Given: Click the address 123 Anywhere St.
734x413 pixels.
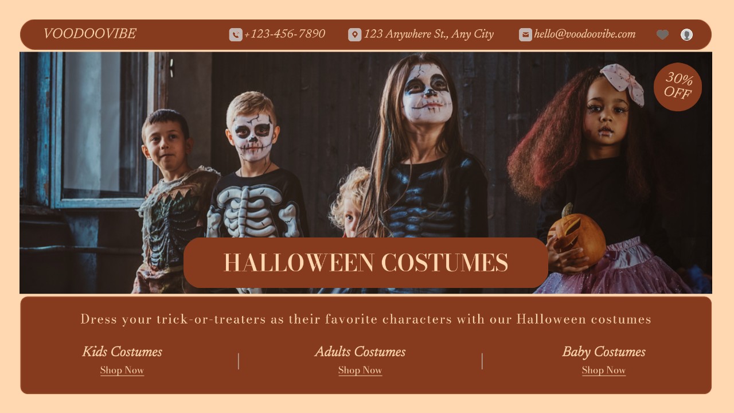Looking at the screenshot, I should tap(428, 34).
